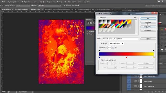The image size is (166, 93).
Task: Click the Сохранить... button
Action: (148, 30)
